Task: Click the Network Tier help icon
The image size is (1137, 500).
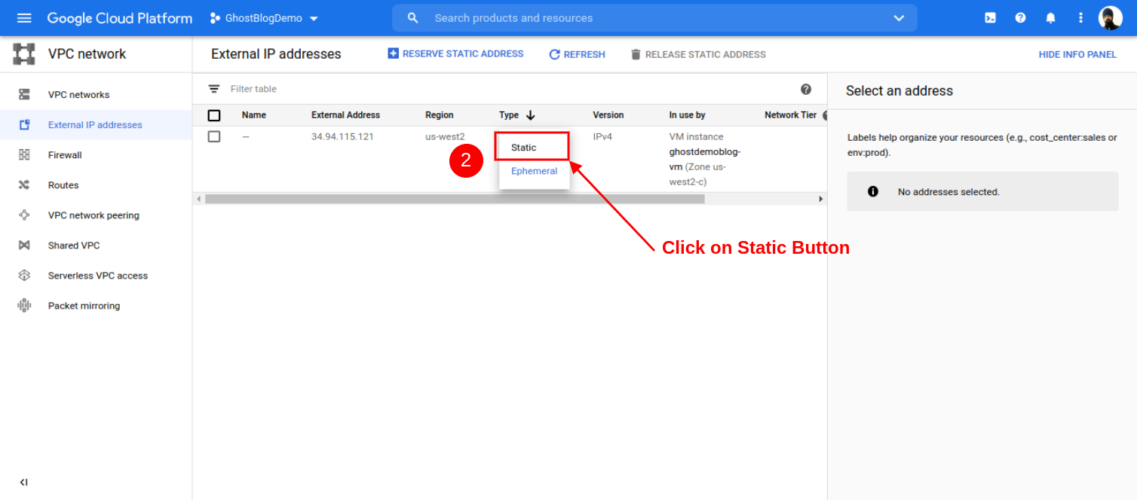Action: (826, 114)
